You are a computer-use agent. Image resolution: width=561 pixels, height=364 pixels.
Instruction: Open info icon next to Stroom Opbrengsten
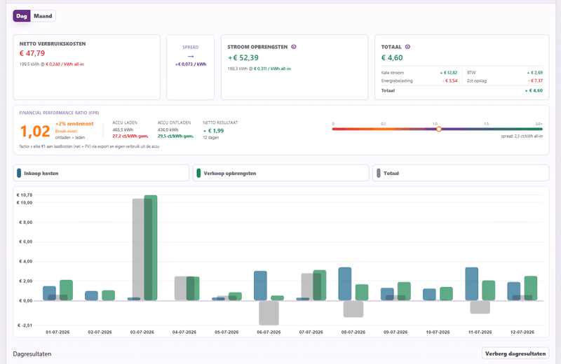pos(294,47)
